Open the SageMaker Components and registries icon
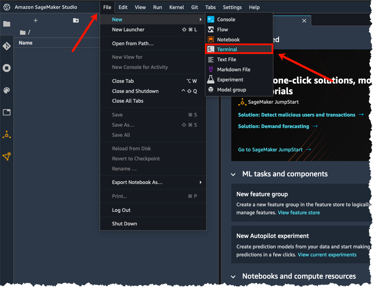The height and width of the screenshot is (295, 381). [7, 156]
